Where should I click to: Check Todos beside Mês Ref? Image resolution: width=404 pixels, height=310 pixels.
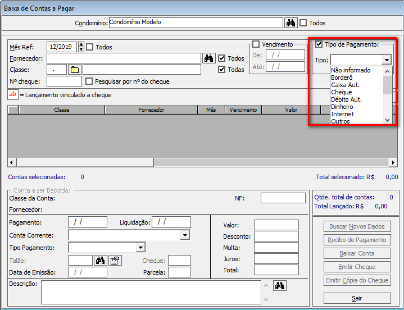pyautogui.click(x=90, y=47)
